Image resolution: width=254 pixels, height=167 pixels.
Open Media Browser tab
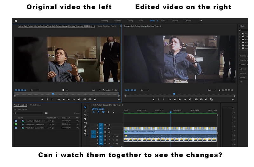point(36,105)
